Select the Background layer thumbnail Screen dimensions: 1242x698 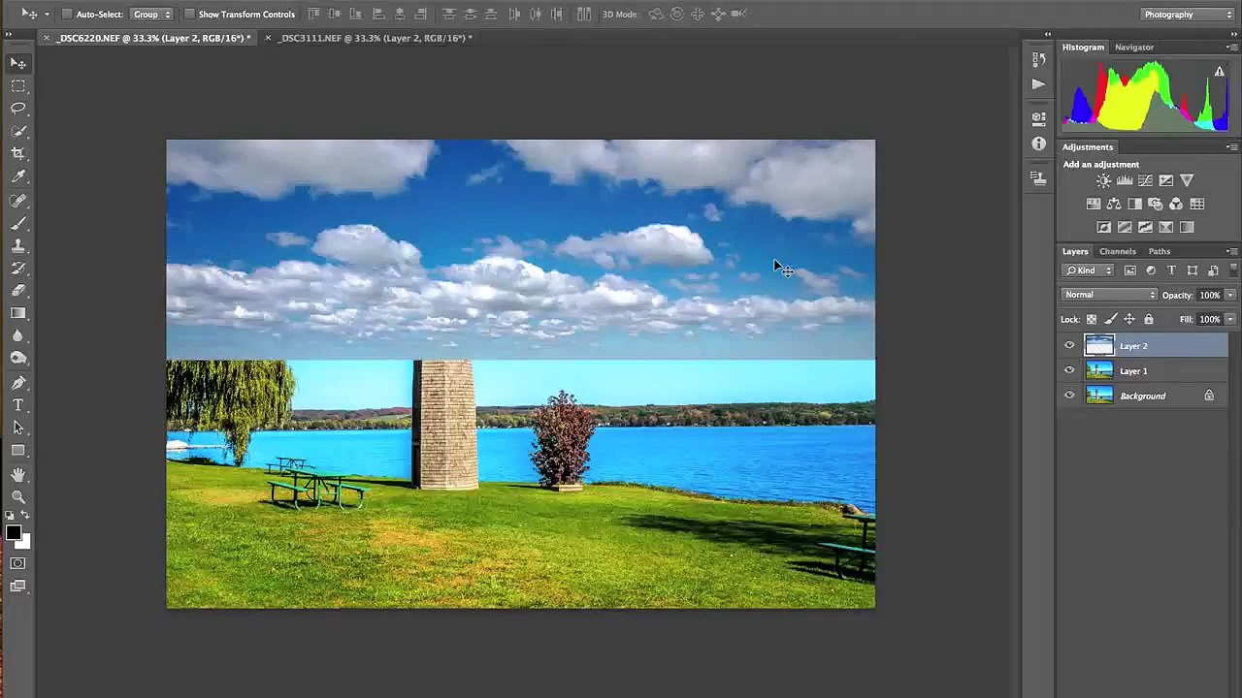coord(1099,396)
